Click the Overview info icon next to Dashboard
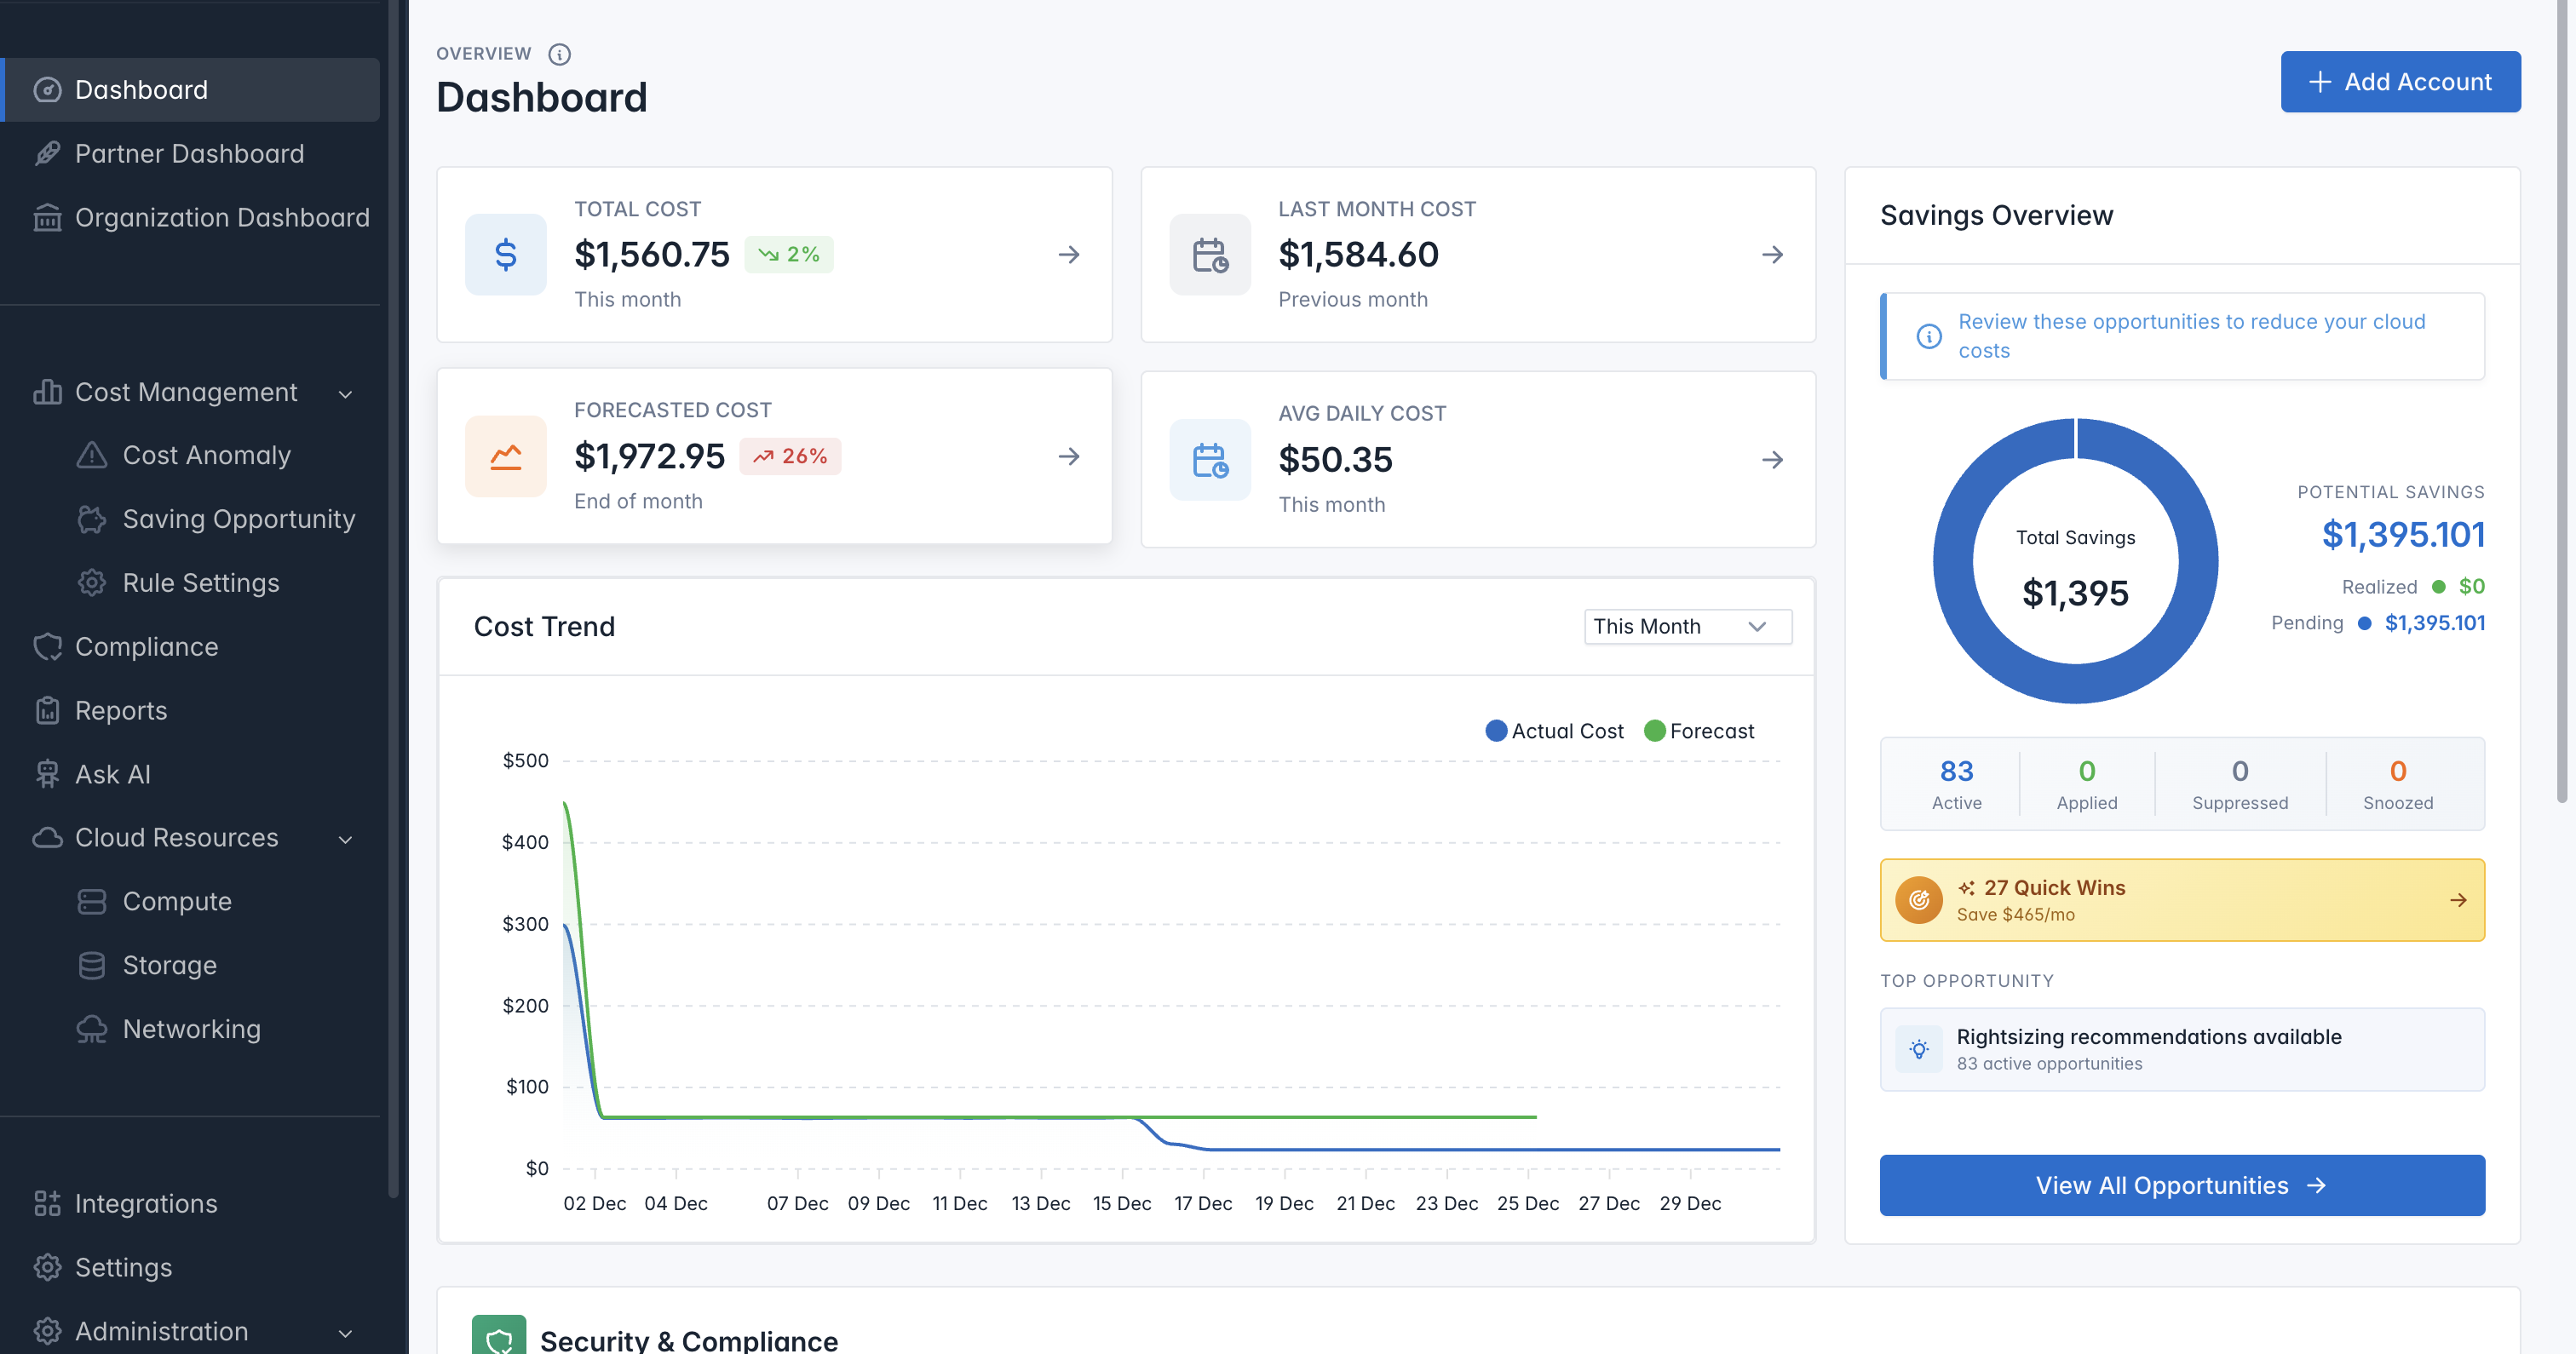This screenshot has height=1354, width=2576. [x=560, y=54]
